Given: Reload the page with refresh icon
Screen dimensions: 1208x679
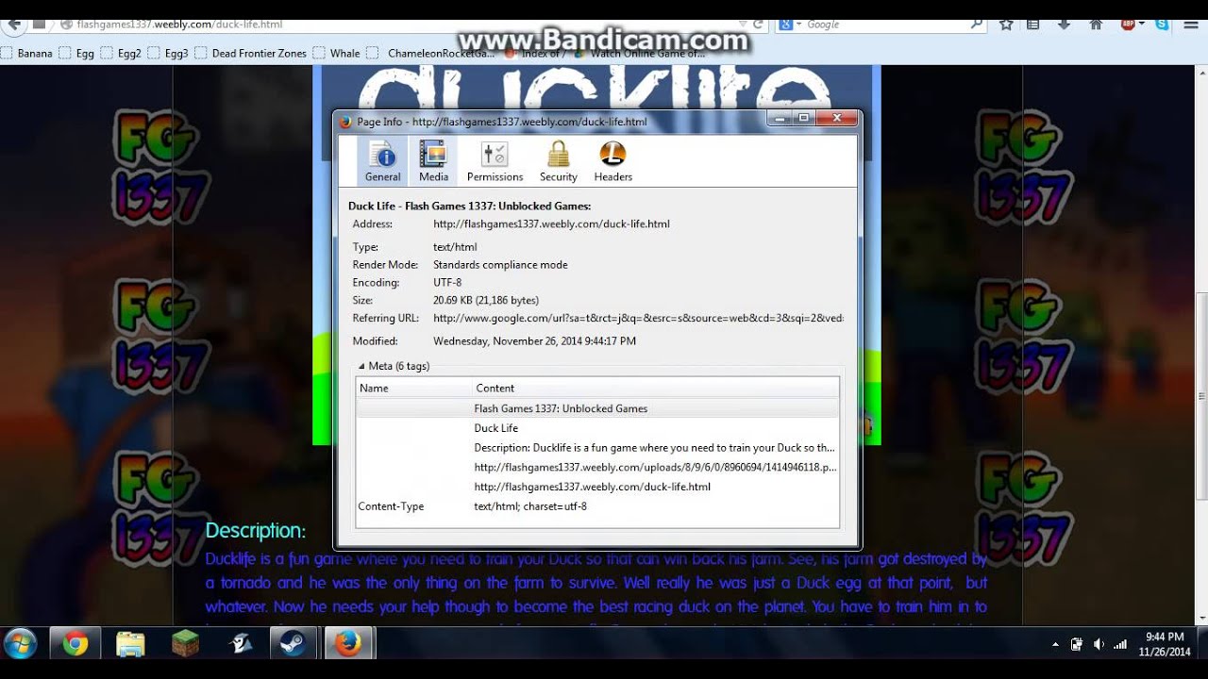Looking at the screenshot, I should (758, 25).
